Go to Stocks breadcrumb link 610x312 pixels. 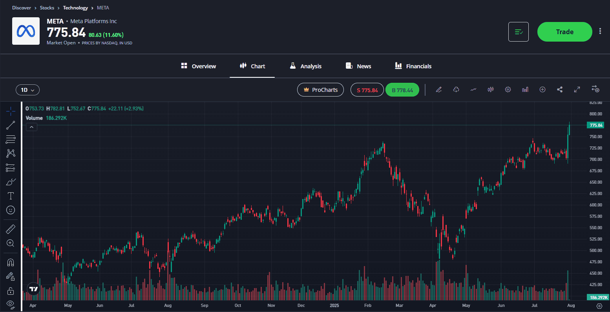47,8
